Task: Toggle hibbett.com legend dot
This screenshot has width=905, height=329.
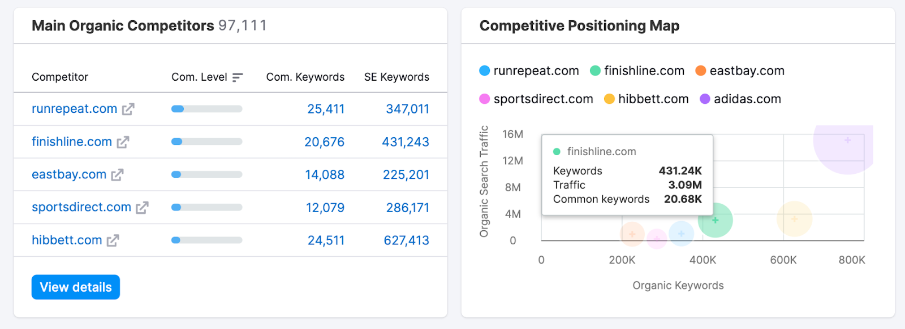Action: pos(609,99)
